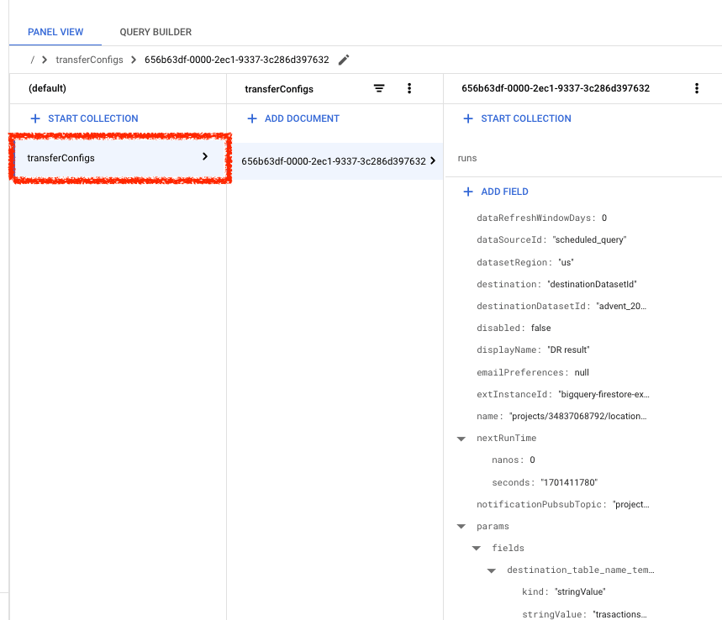The image size is (722, 620).
Task: Click the displayName "DR result" field
Action: 533,349
